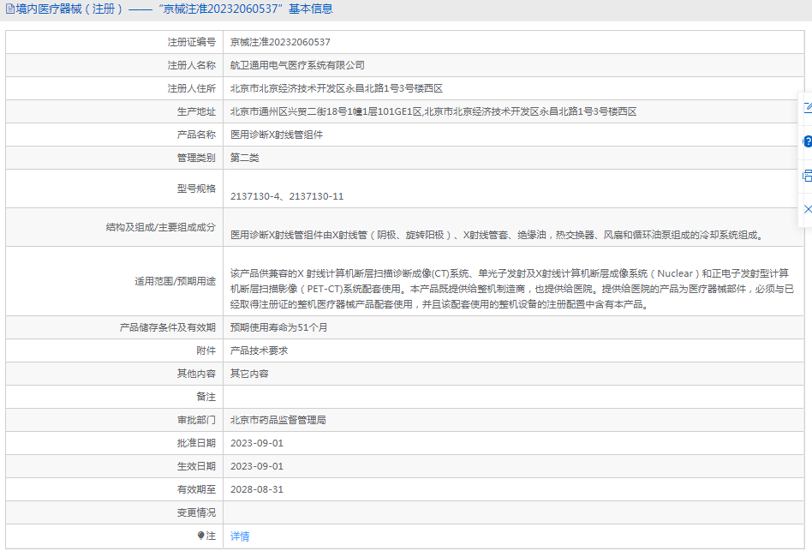Click attachment value 产品技术要求

coord(259,350)
